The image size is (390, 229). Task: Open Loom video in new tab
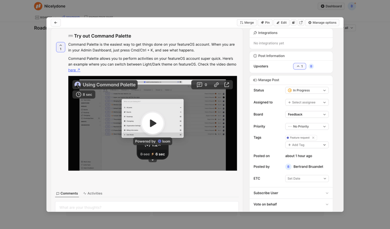tap(227, 85)
